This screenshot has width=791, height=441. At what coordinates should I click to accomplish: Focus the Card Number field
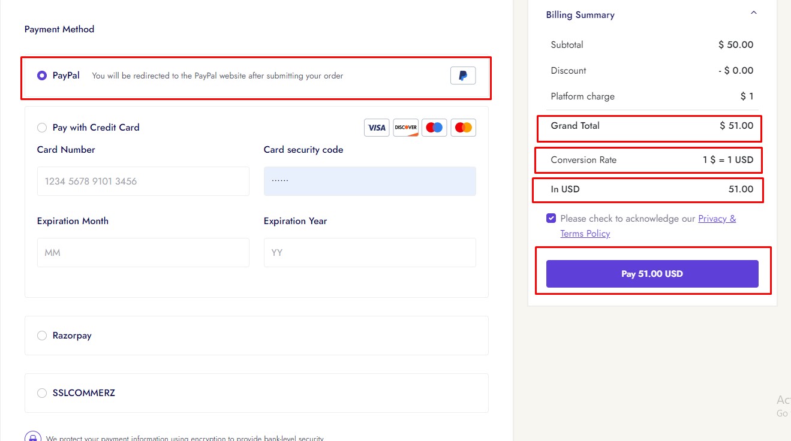coord(143,181)
